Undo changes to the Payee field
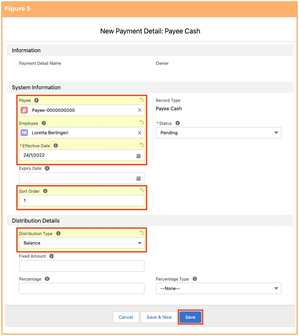The image size is (299, 336). point(142,100)
